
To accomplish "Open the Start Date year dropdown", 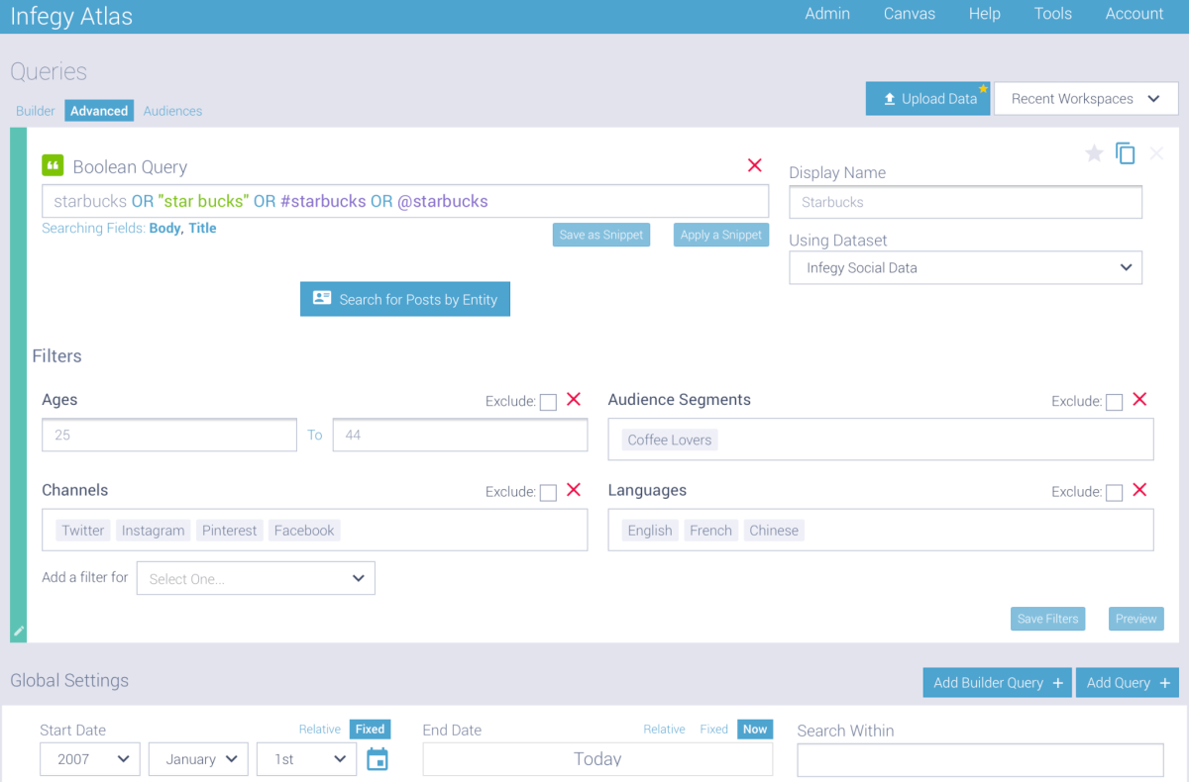I will click(x=90, y=759).
